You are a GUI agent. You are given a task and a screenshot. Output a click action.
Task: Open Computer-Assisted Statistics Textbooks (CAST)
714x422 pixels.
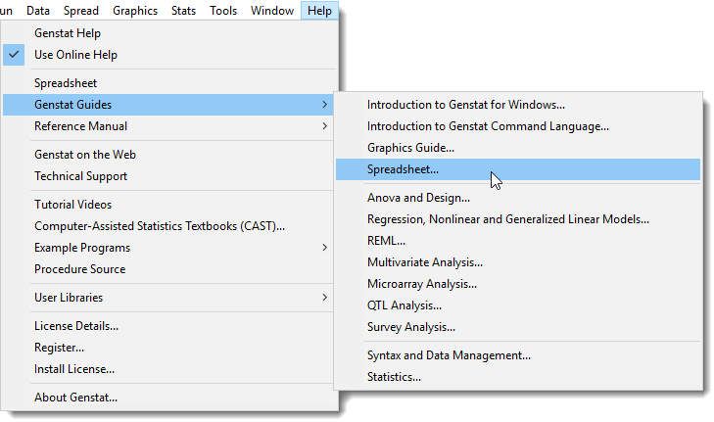pyautogui.click(x=170, y=226)
